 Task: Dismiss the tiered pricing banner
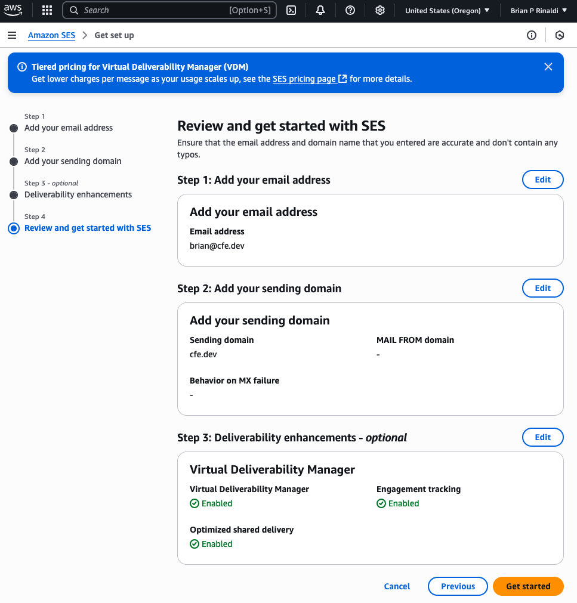point(548,67)
